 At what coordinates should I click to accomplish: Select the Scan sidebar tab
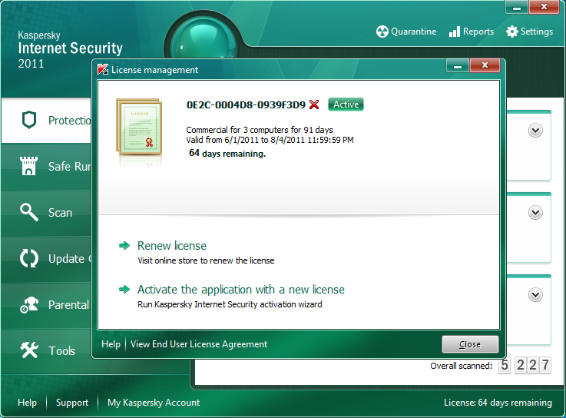coord(46,212)
